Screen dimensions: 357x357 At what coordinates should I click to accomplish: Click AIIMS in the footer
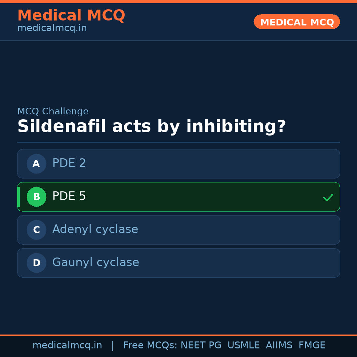279,345
